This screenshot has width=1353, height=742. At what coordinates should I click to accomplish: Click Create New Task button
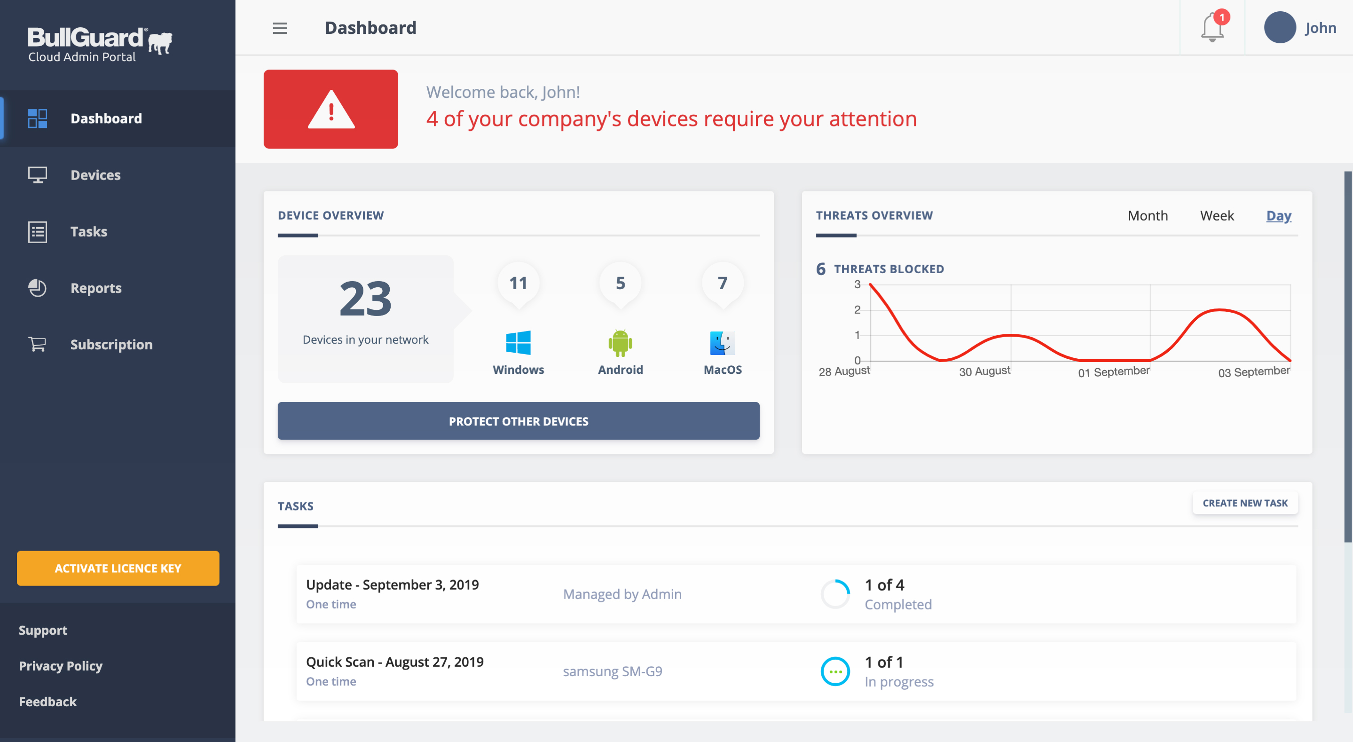click(x=1245, y=503)
